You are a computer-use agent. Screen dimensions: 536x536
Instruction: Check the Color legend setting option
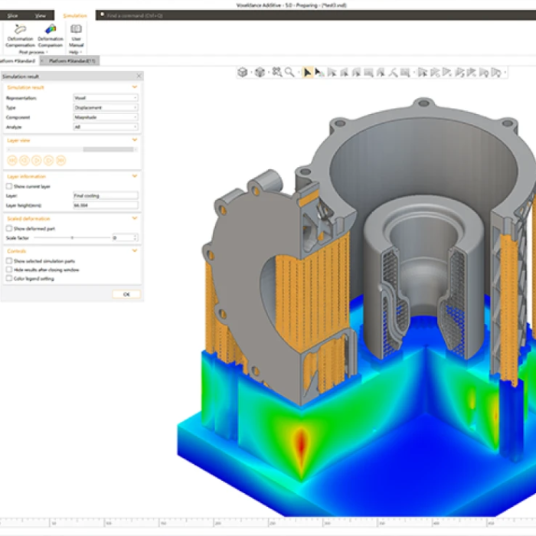[8, 279]
